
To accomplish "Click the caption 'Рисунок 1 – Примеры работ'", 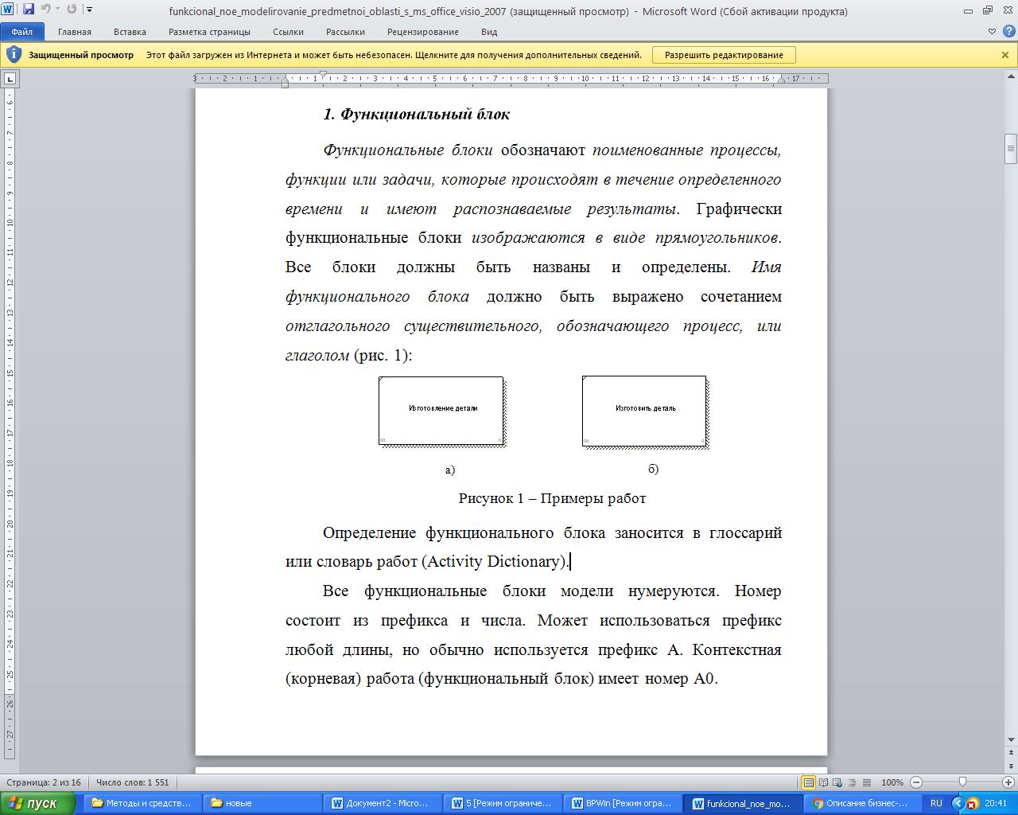I will tap(552, 498).
